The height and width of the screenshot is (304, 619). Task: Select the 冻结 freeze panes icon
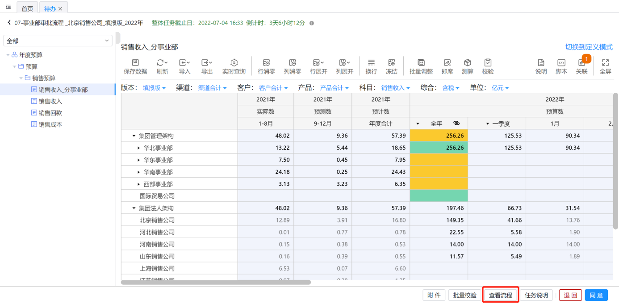[391, 63]
